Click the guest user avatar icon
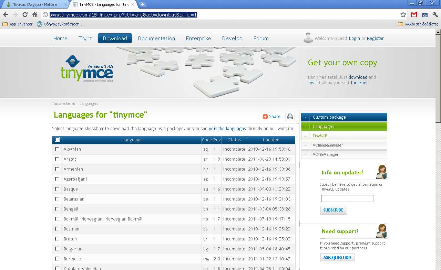This screenshot has height=270, width=441. point(308,38)
